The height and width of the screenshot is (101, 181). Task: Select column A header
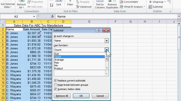(x=14, y=22)
